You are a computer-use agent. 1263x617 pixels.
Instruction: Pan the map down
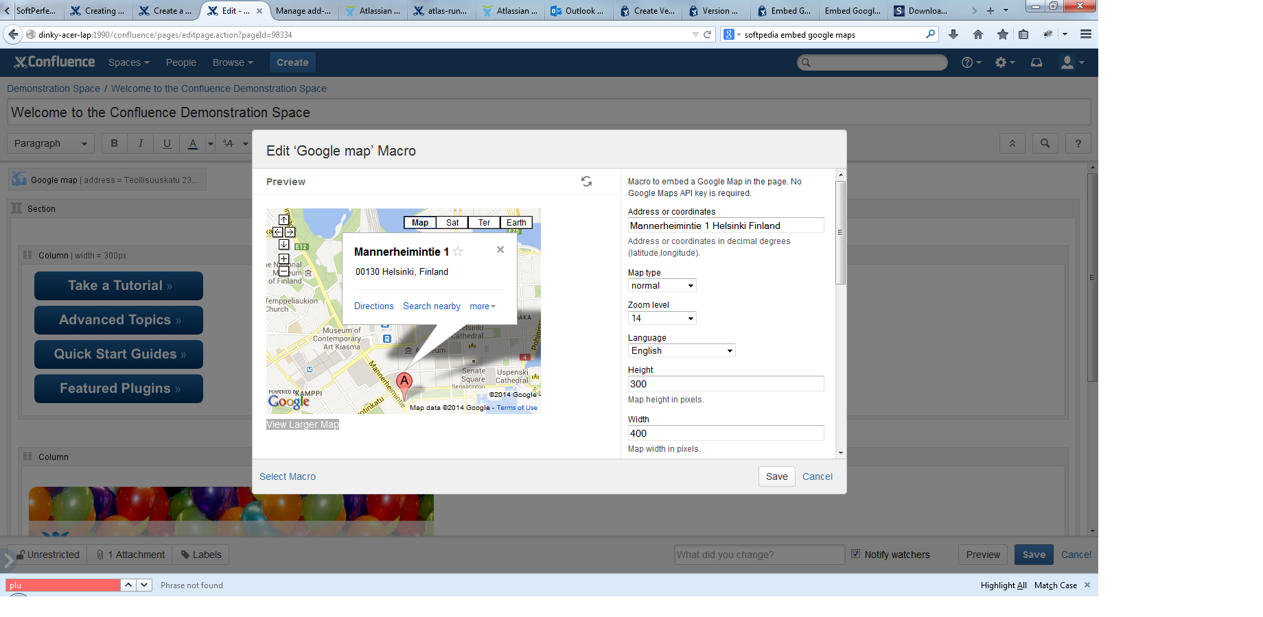pyautogui.click(x=283, y=244)
